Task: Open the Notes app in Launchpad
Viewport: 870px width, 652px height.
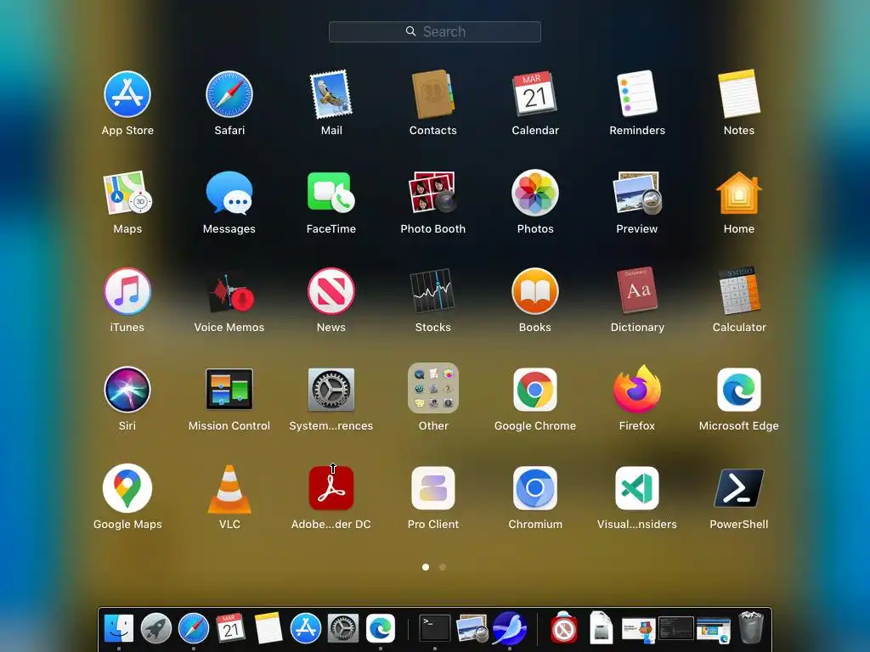Action: click(x=739, y=94)
